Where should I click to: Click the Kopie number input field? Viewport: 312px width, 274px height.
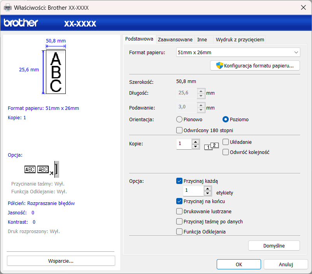(x=184, y=144)
